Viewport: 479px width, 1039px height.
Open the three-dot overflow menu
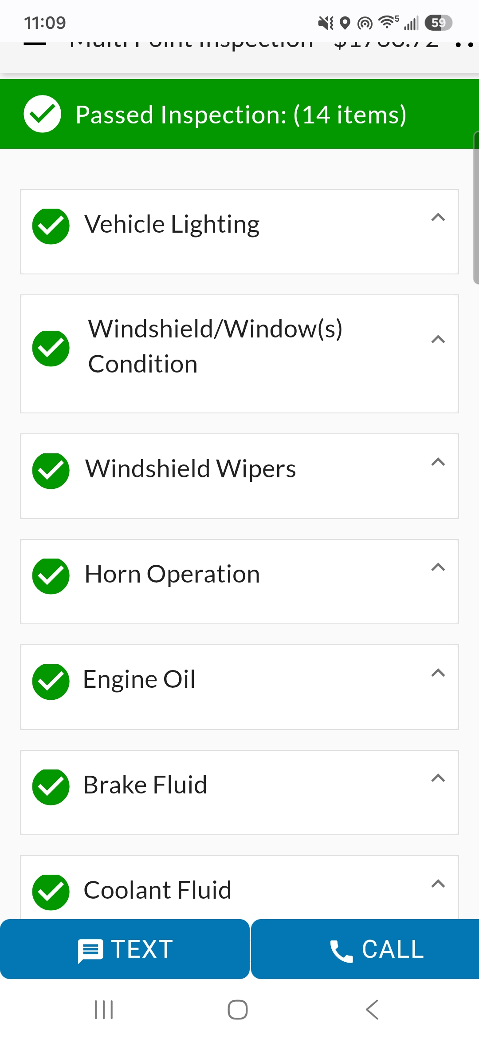(465, 44)
